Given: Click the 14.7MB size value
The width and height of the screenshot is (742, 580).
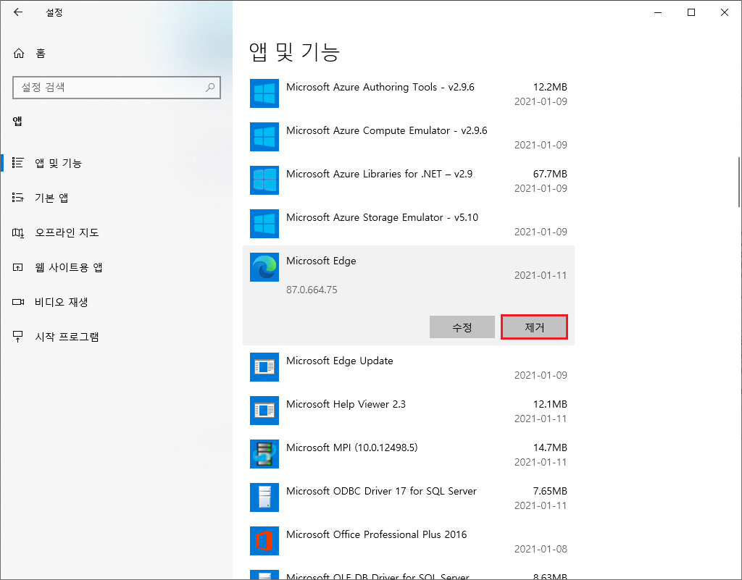Looking at the screenshot, I should 550,447.
